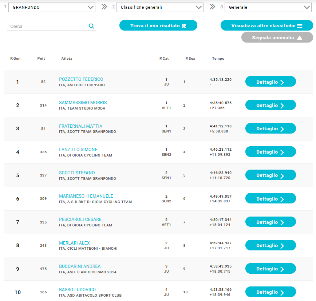This screenshot has height=301, width=316.
Task: Open the Generale ranking dropdown
Action: 268,7
